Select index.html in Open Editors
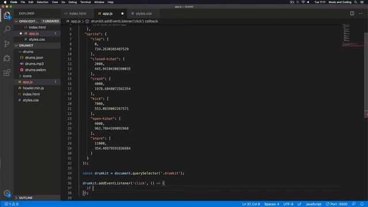Viewport: 368px width, 207px height. (37, 27)
